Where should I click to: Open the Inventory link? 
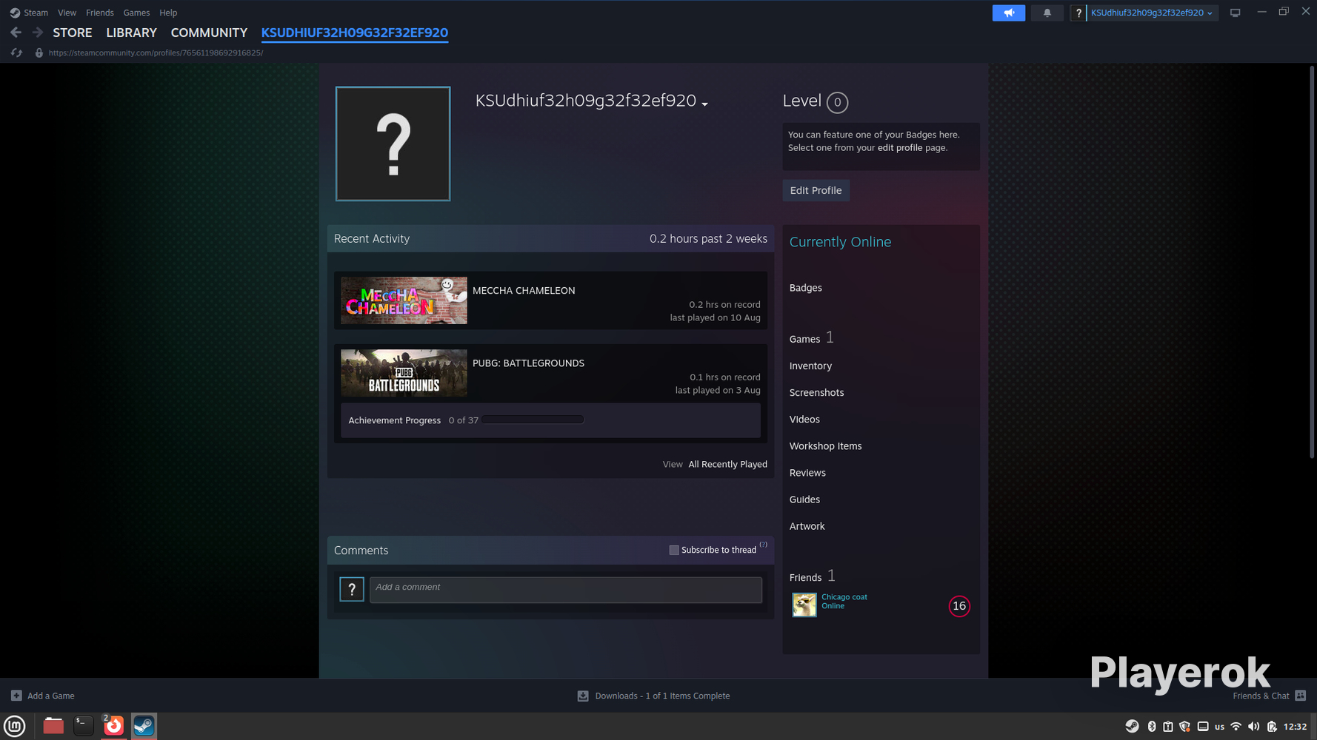[810, 366]
